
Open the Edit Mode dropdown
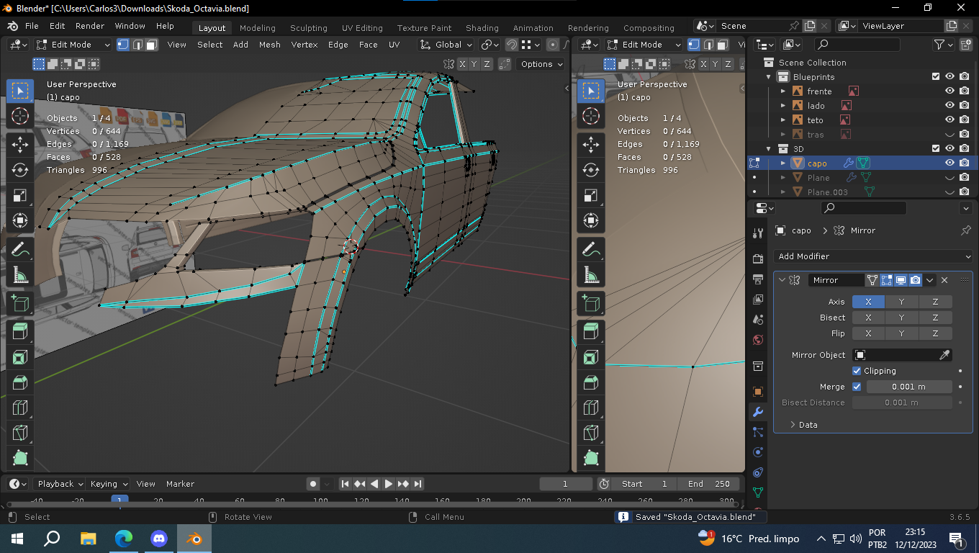(x=73, y=45)
